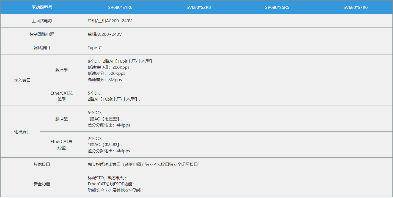Click the 8个DI、2路AI line
This screenshot has height=198, width=393.
tap(120, 61)
